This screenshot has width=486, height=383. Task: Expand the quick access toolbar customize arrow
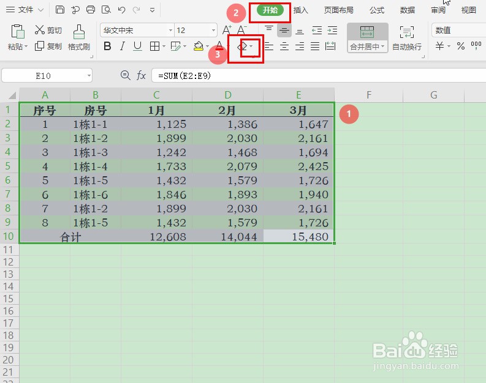point(152,10)
